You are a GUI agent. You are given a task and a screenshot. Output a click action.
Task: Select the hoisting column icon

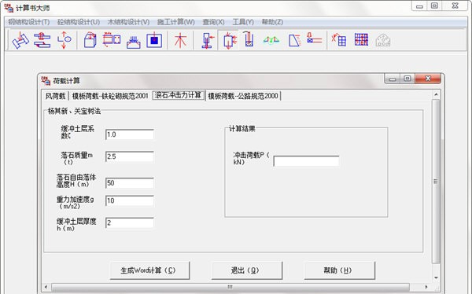pyautogui.click(x=249, y=39)
